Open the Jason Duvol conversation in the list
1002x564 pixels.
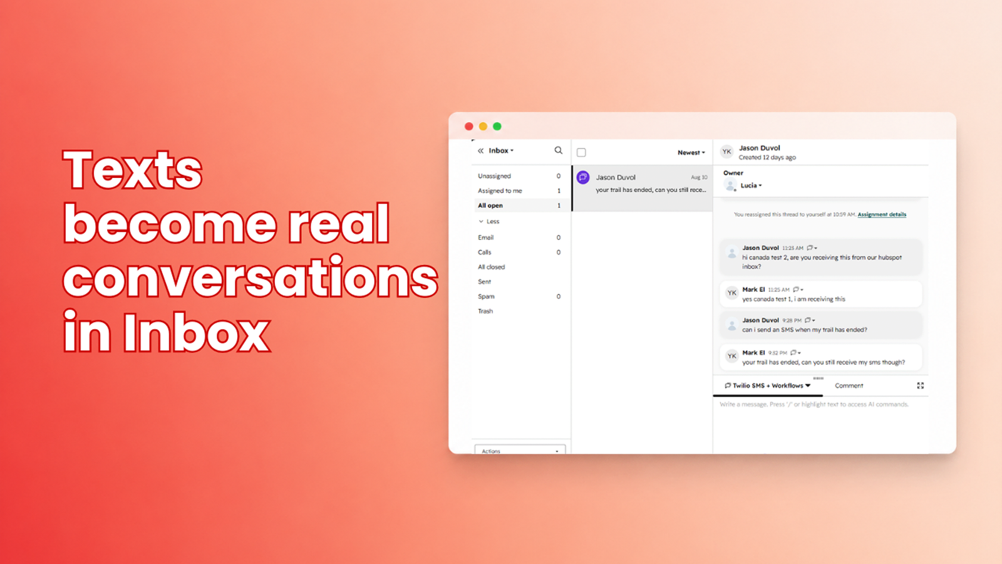643,188
